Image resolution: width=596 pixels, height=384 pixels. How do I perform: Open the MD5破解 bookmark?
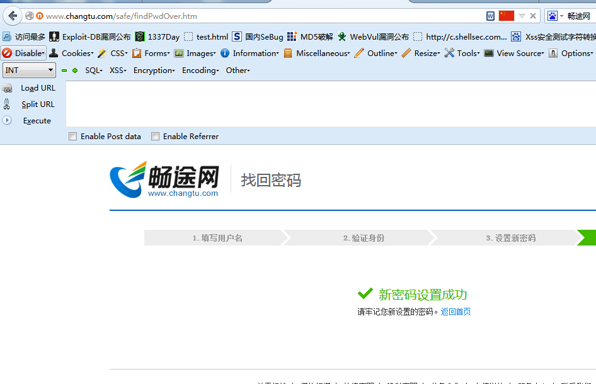(x=310, y=37)
